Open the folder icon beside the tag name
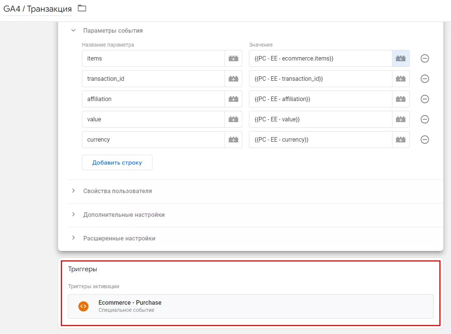 pyautogui.click(x=82, y=8)
